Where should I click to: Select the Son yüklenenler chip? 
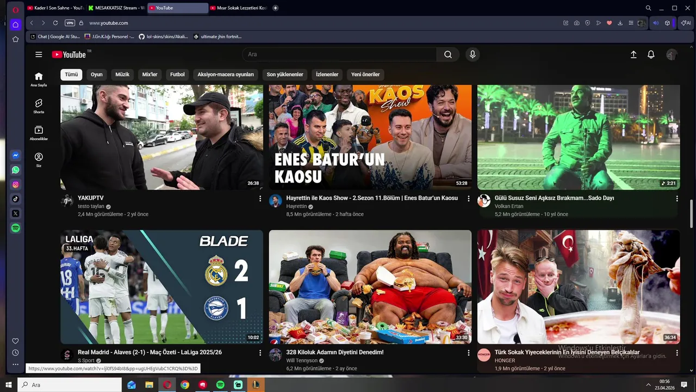[x=285, y=75]
